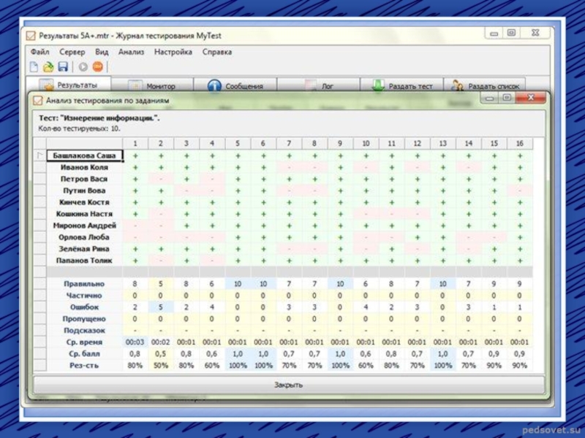Viewport: 585px width, 438px height.
Task: Open the Файл menu
Action: pyautogui.click(x=39, y=52)
